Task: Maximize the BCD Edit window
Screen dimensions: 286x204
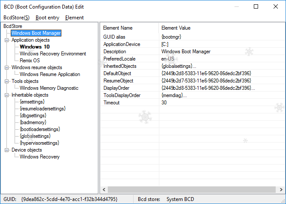Action: (256, 6)
